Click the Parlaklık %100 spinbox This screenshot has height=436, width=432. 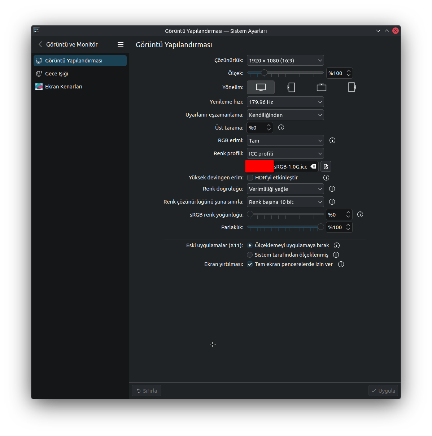click(x=339, y=227)
